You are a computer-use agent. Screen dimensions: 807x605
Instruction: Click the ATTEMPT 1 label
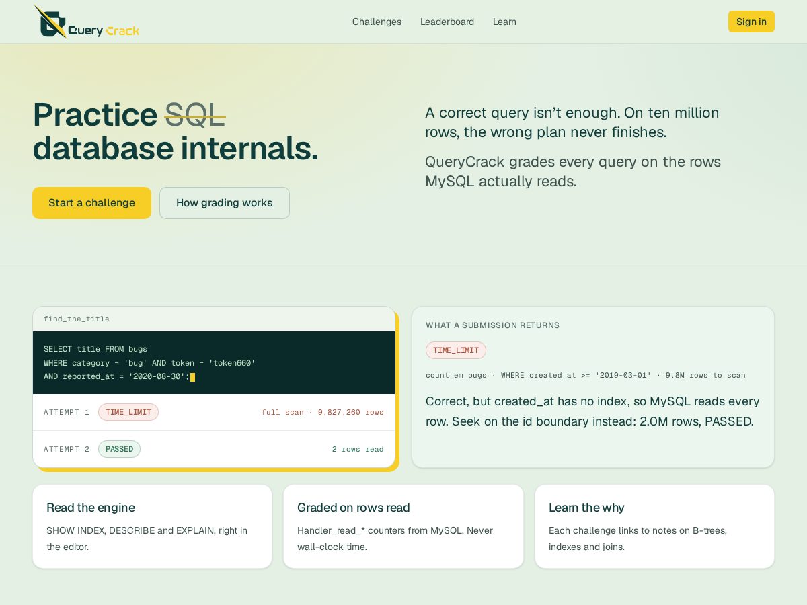coord(67,412)
